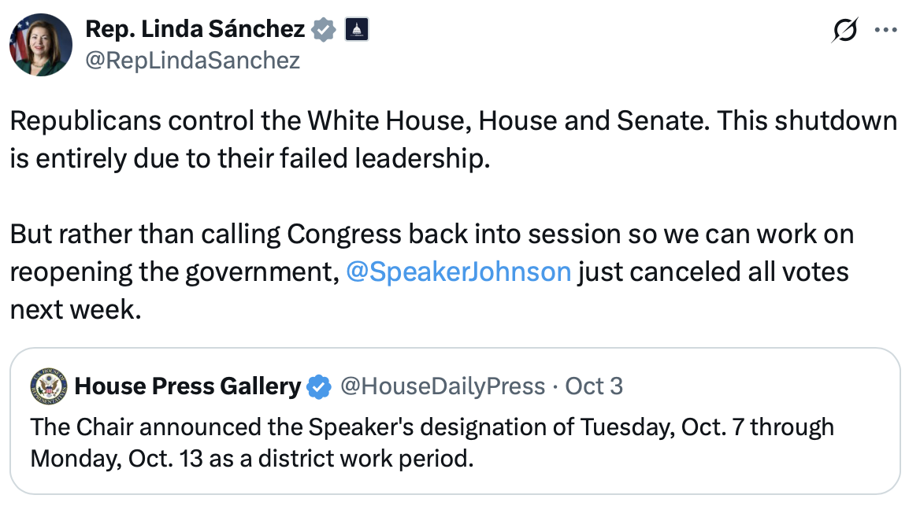Open the Rep. Linda Sánchez display name
Screen dimensions: 909x506
(x=195, y=30)
